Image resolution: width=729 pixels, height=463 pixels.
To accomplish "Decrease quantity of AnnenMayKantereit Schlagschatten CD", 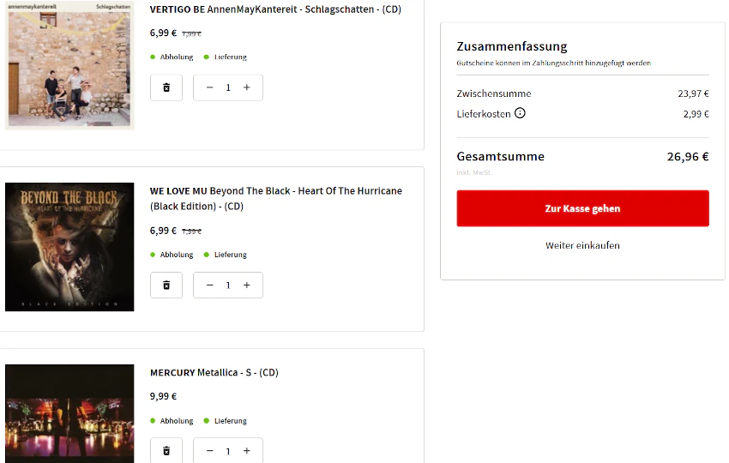I will coord(209,87).
